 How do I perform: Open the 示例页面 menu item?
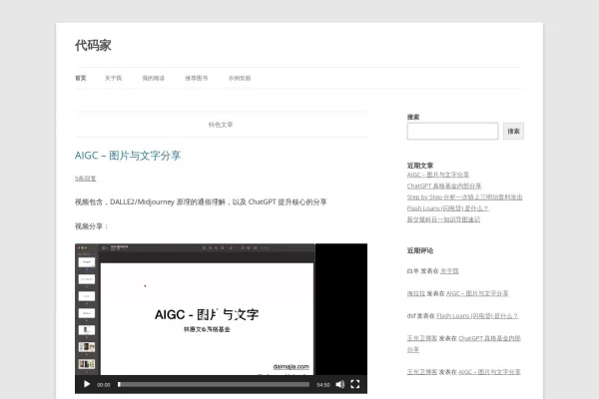[x=240, y=78]
